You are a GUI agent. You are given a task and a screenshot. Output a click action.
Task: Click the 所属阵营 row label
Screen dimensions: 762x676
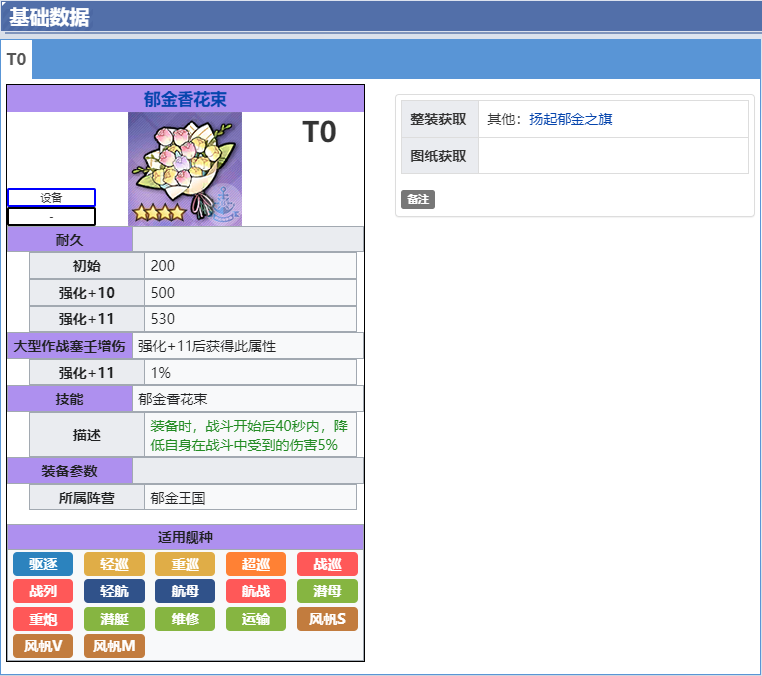tap(87, 498)
